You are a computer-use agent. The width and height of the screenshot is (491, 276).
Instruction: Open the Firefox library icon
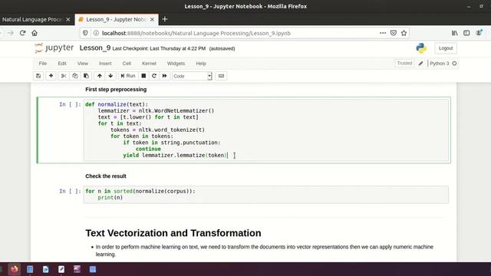click(454, 33)
